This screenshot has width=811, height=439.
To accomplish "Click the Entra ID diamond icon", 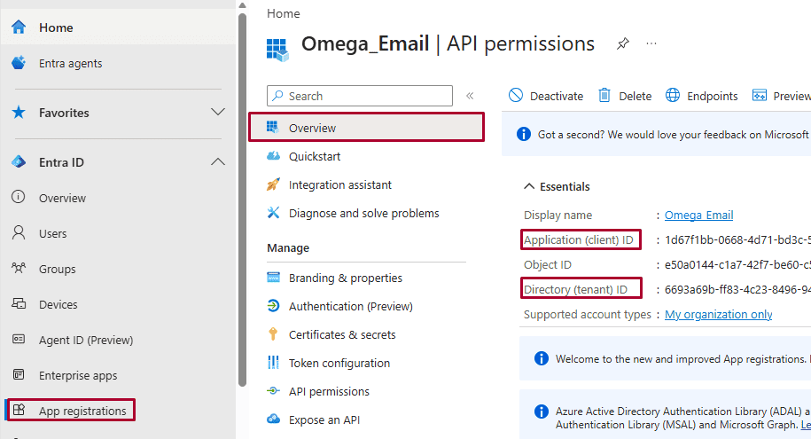I will pyautogui.click(x=19, y=161).
